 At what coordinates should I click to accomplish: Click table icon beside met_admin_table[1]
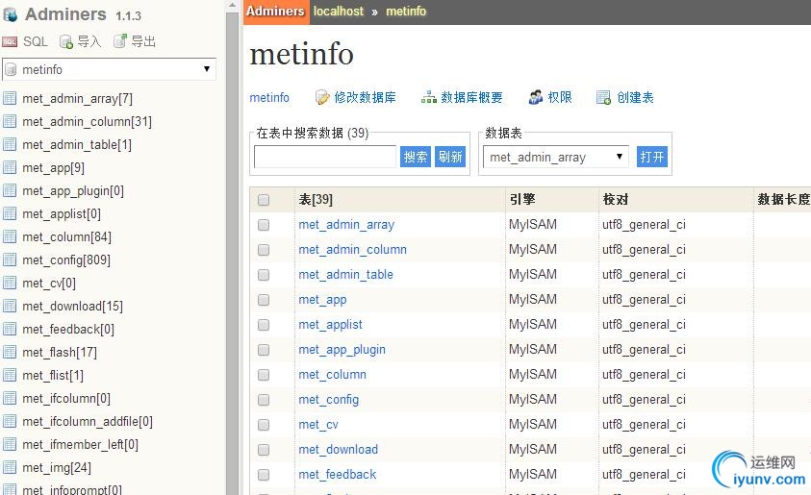pos(10,144)
